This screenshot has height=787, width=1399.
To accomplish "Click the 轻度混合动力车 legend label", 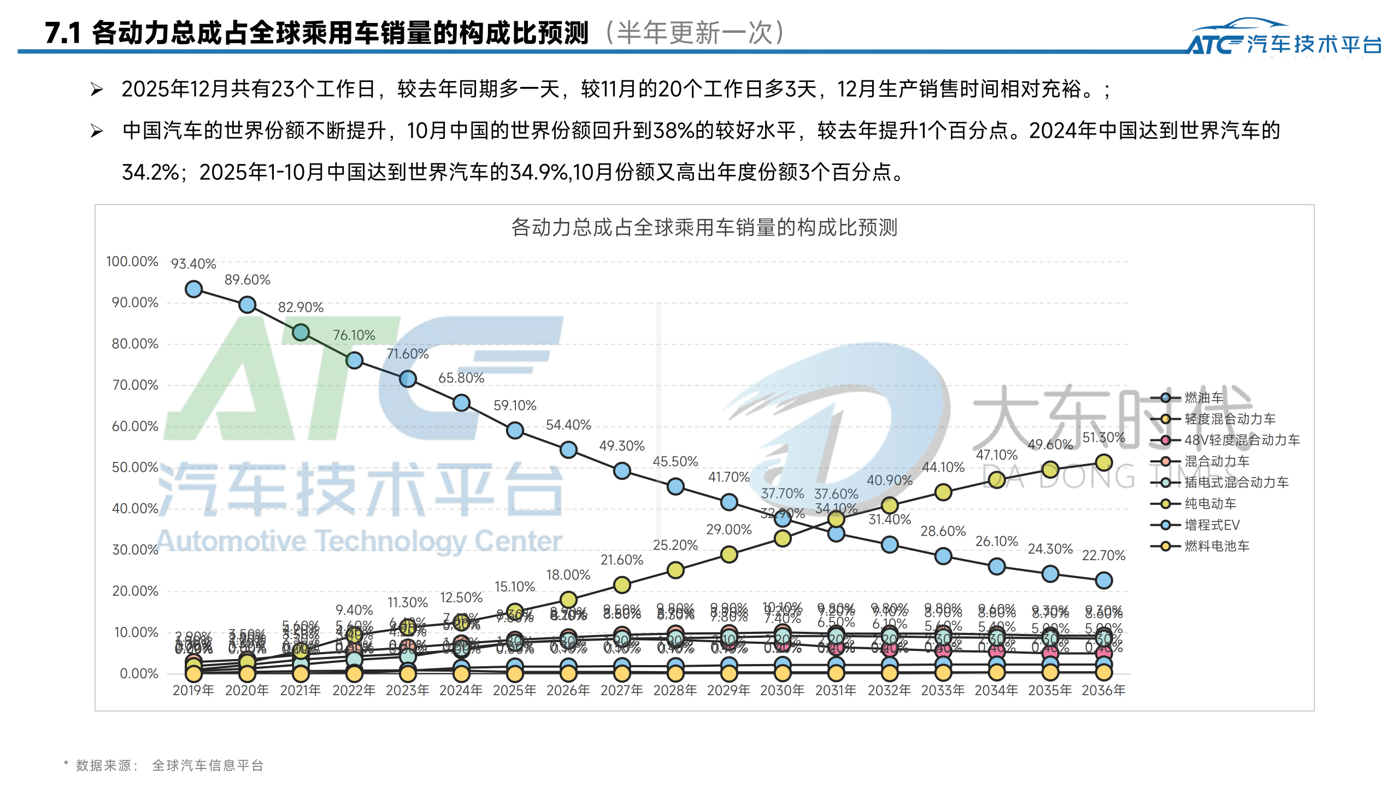I will pyautogui.click(x=1230, y=419).
